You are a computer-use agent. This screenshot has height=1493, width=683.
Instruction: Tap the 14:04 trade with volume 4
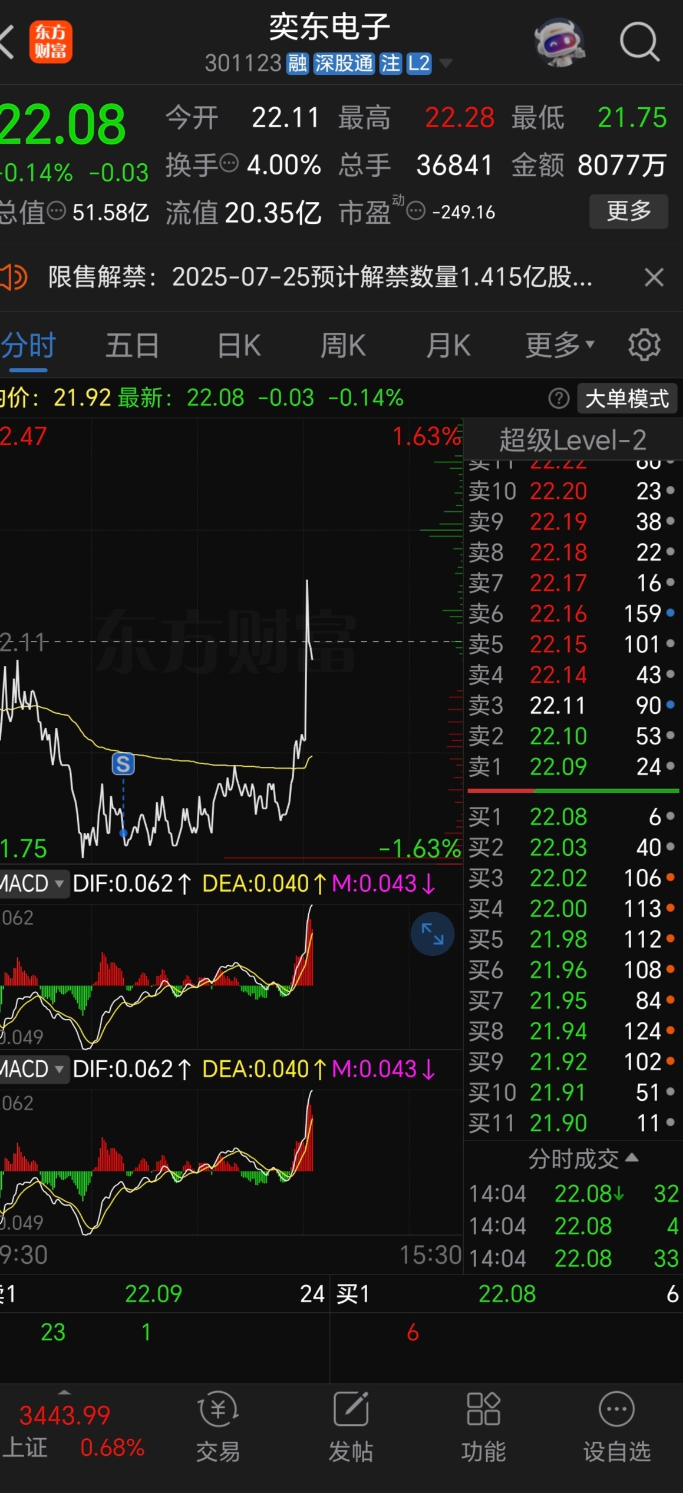[x=574, y=1226]
